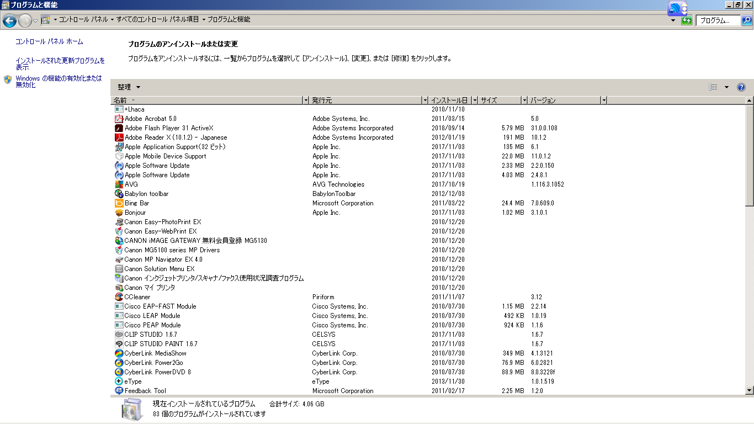Click the Adobe Acrobat 5.0 program icon
This screenshot has width=754, height=424.
coord(119,119)
